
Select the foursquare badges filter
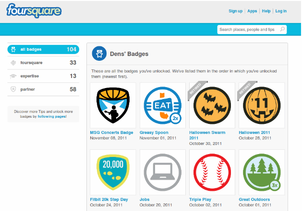[x=43, y=63]
